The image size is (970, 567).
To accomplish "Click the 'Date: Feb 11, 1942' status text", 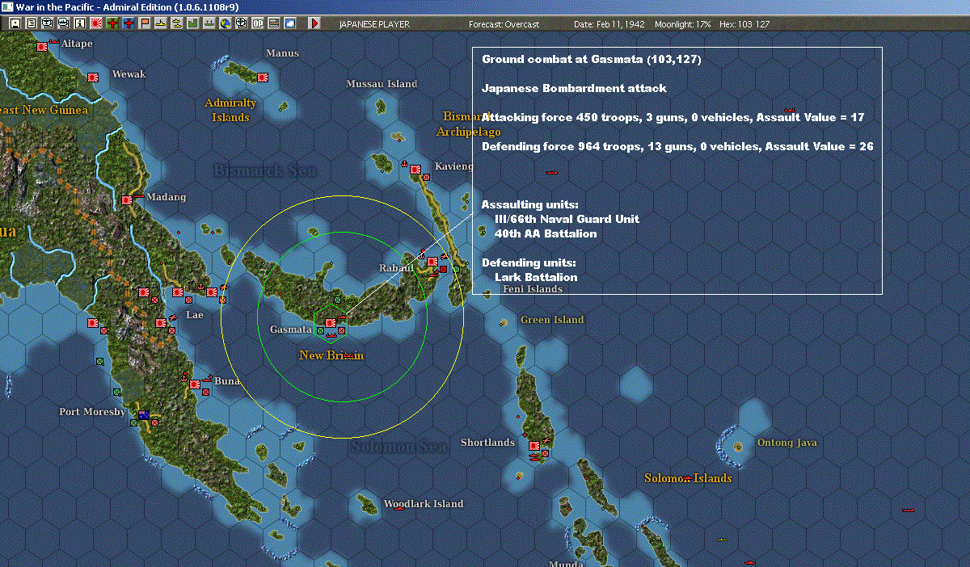I will 609,24.
